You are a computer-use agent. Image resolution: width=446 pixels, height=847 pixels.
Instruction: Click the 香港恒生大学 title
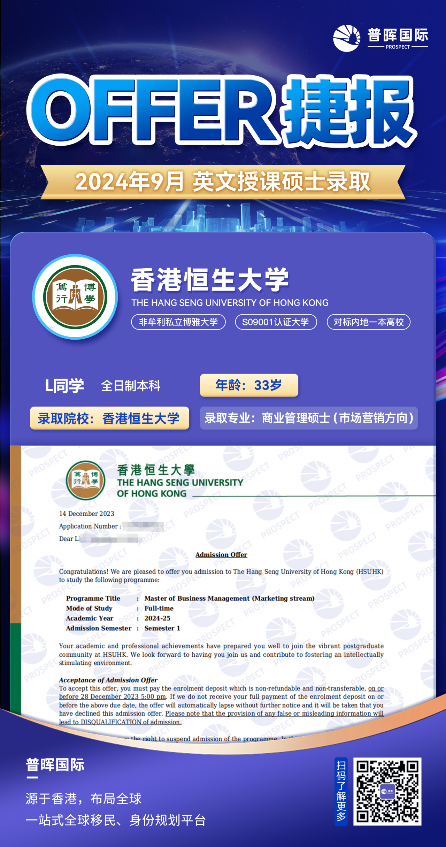210,280
